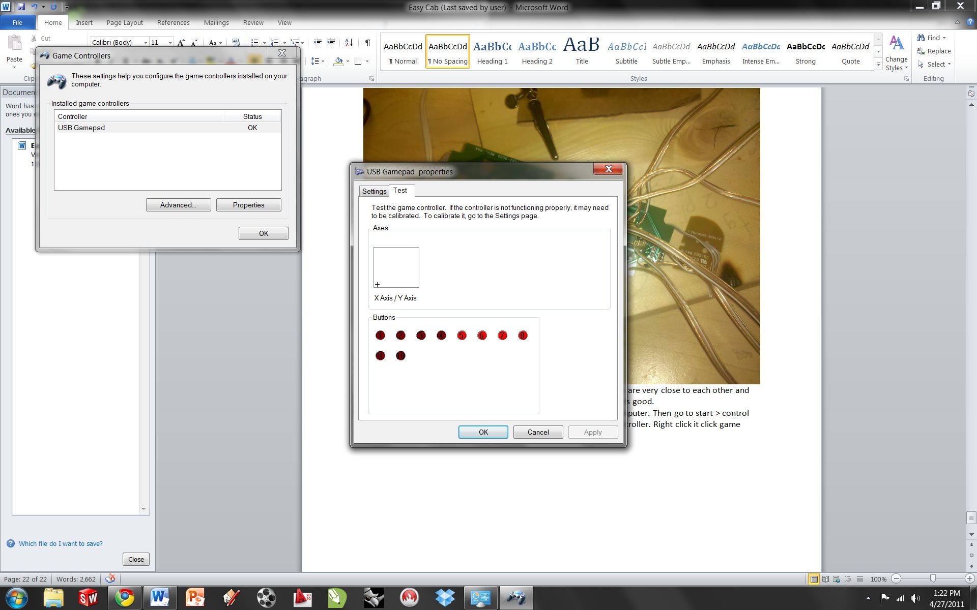Switch to the Settings tab
Screen dimensions: 977x610
tap(374, 191)
